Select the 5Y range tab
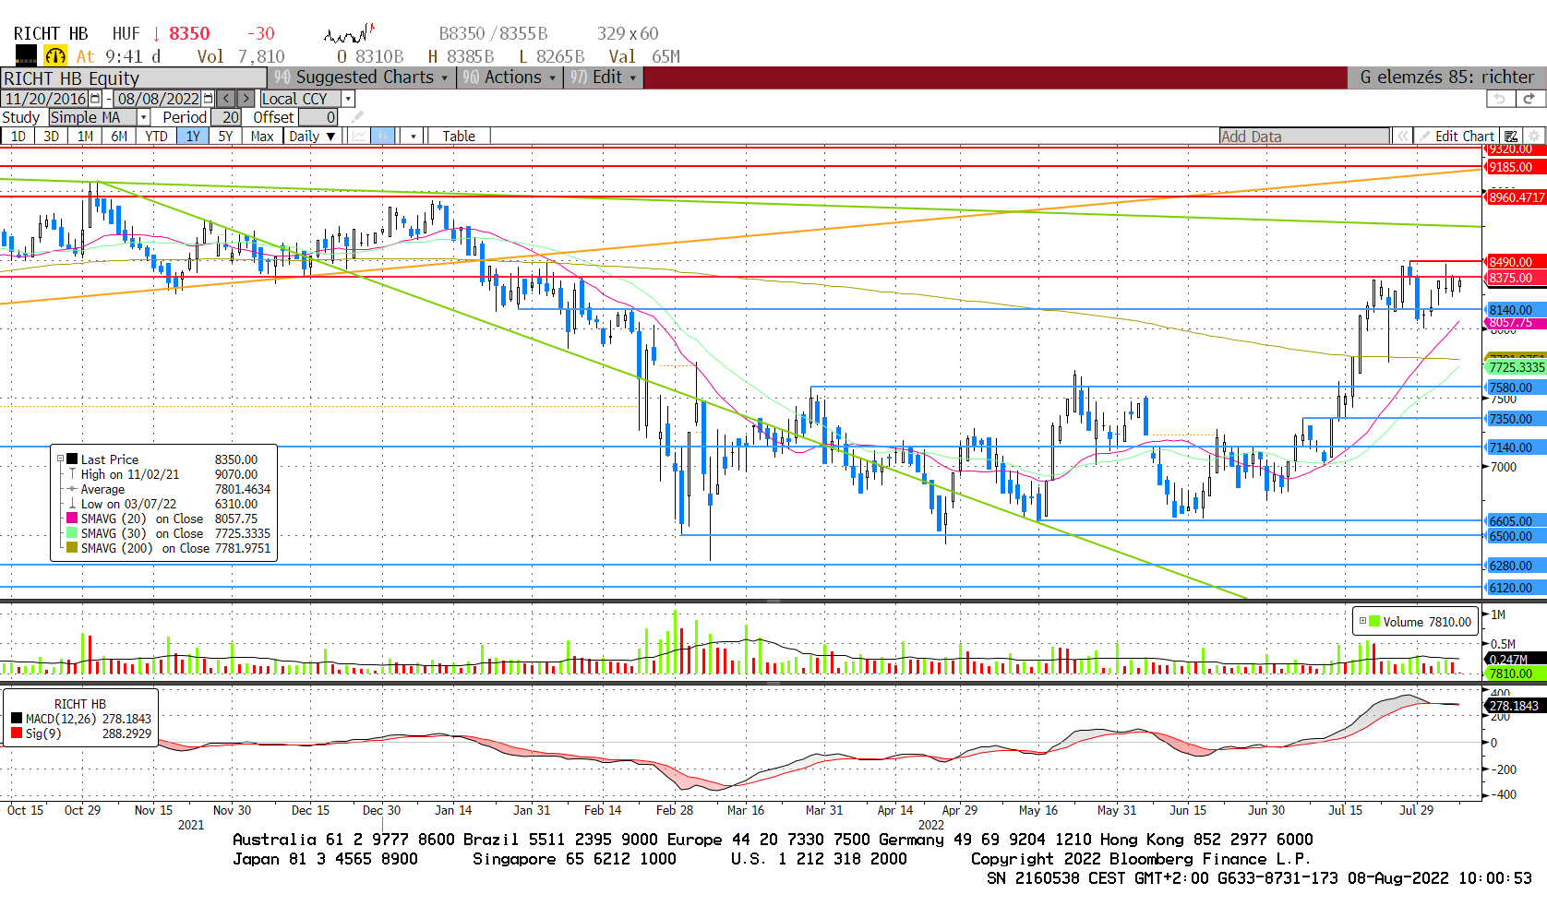The image size is (1547, 918). coord(226,137)
